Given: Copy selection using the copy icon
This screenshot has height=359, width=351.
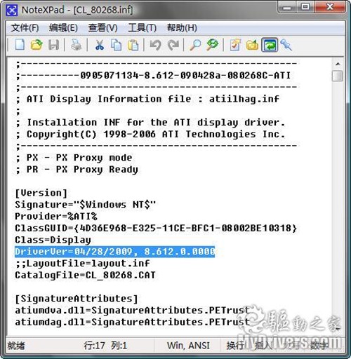Looking at the screenshot, I should [117, 45].
